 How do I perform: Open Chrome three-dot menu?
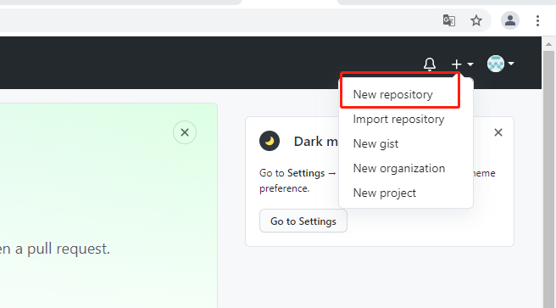point(537,20)
